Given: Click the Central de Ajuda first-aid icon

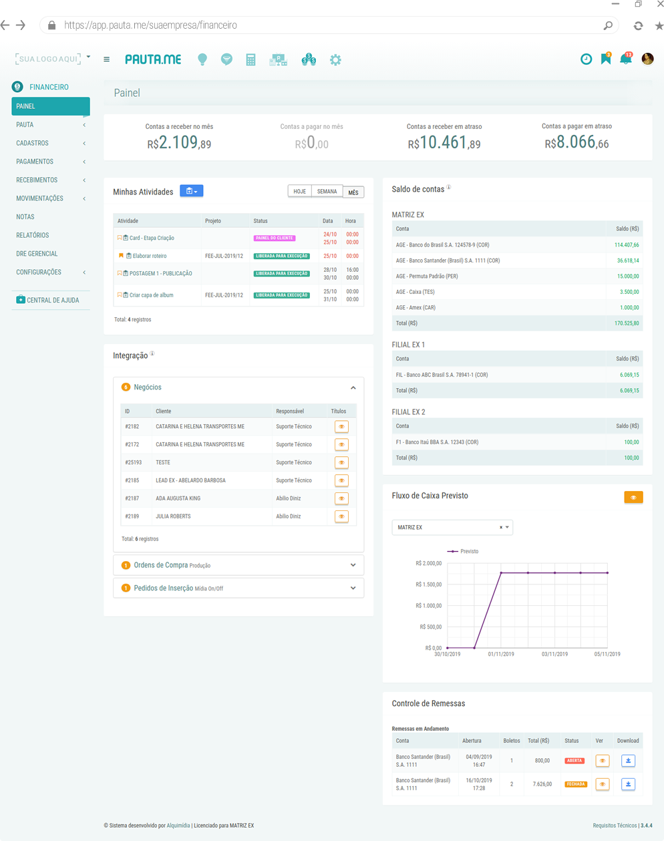Looking at the screenshot, I should pos(21,300).
